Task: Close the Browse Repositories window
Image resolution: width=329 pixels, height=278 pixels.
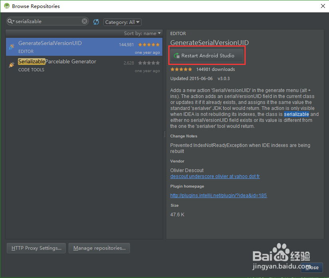Action: click(x=323, y=6)
